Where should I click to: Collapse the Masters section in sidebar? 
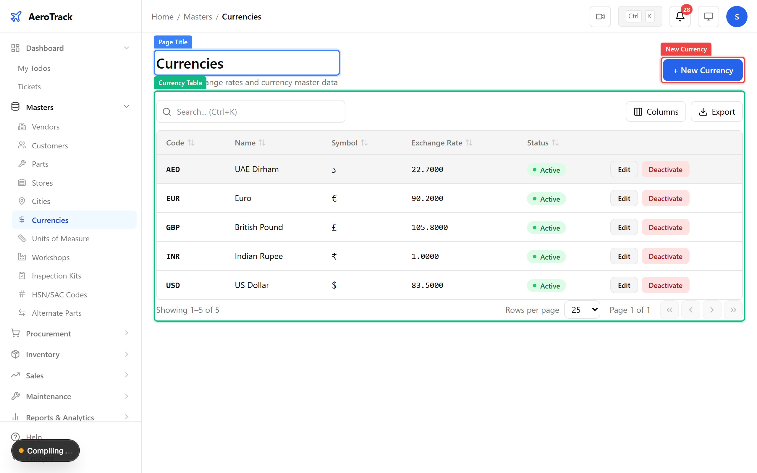pyautogui.click(x=126, y=106)
